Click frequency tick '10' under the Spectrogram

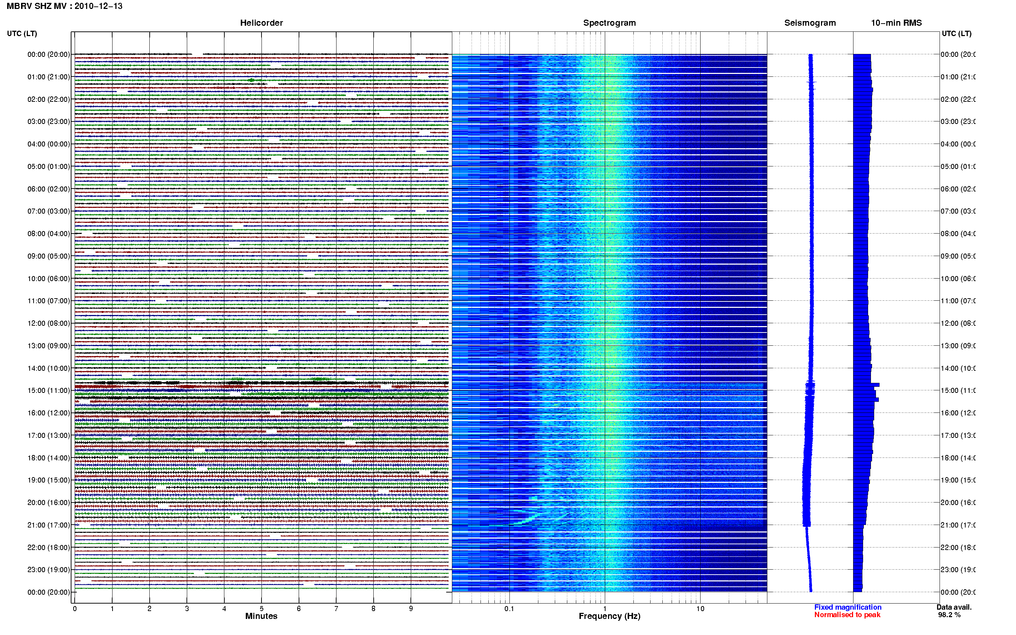pyautogui.click(x=700, y=609)
